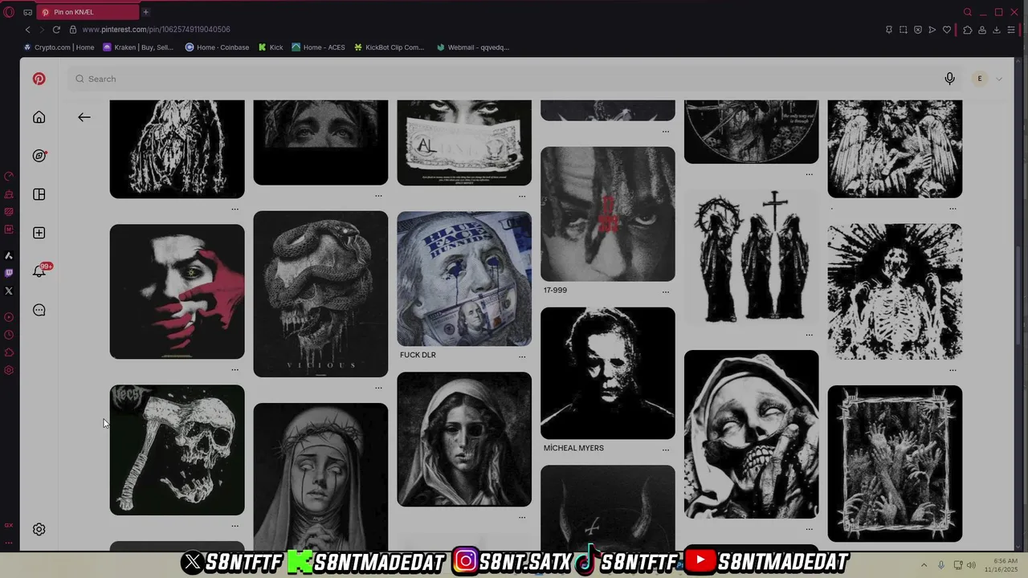Open Pinterest messages chat icon
The height and width of the screenshot is (578, 1028).
[x=39, y=310]
